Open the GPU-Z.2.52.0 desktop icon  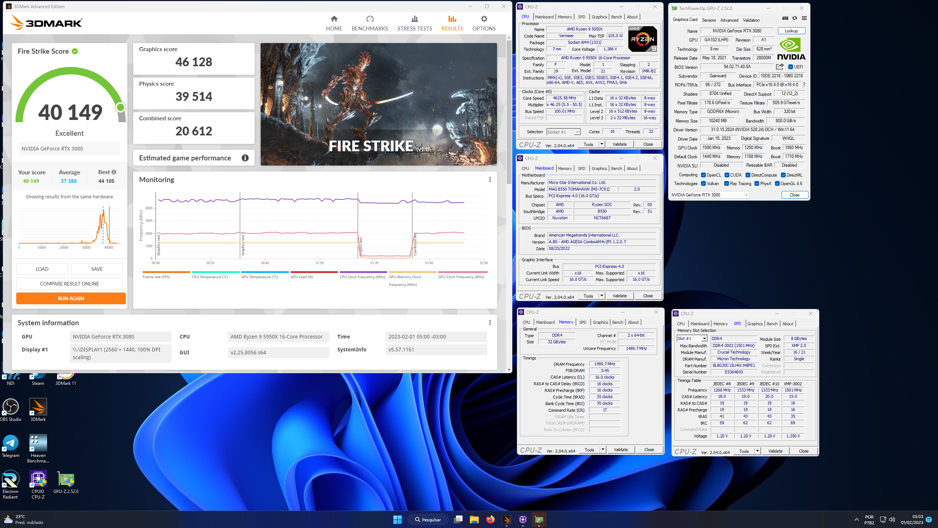pos(66,482)
